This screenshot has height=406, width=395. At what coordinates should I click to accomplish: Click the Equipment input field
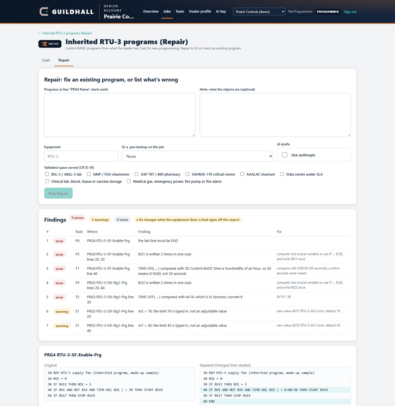pyautogui.click(x=81, y=156)
